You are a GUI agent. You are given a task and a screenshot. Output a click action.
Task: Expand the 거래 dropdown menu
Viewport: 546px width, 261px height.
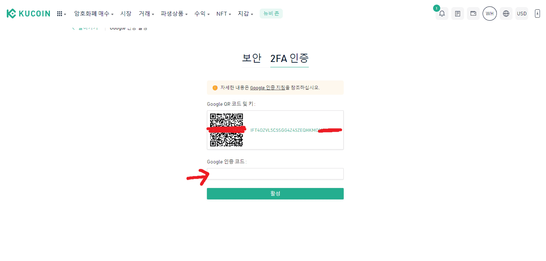click(x=146, y=14)
